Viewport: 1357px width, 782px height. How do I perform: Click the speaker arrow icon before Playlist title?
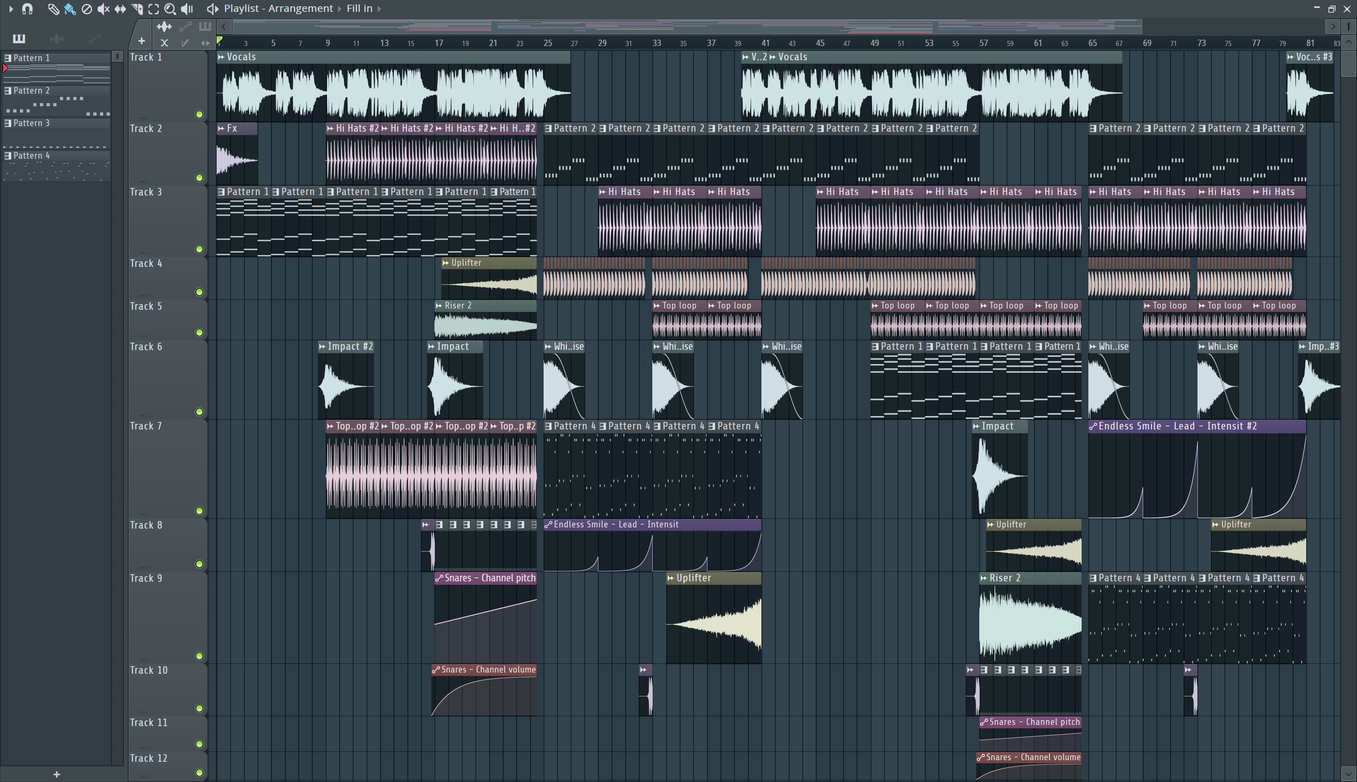(x=212, y=9)
